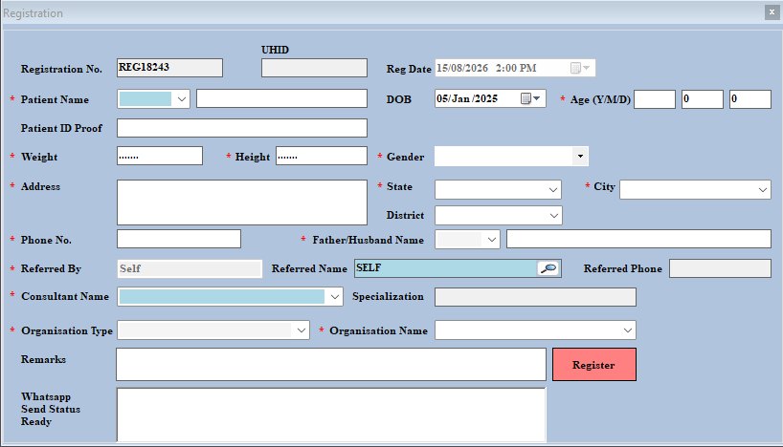Open the City dropdown

point(763,190)
